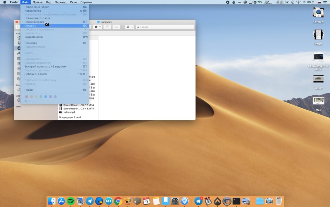This screenshot has width=330, height=207.
Task: Select "Добавить в Dock" menu item
Action: click(36, 74)
